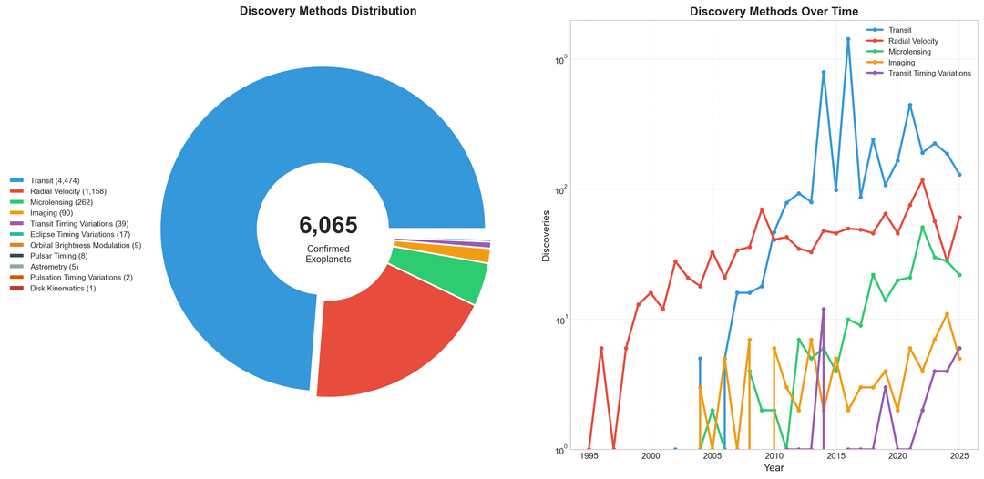
Task: Click the "Discovery Methods Distribution" chart title
Action: pyautogui.click(x=328, y=12)
